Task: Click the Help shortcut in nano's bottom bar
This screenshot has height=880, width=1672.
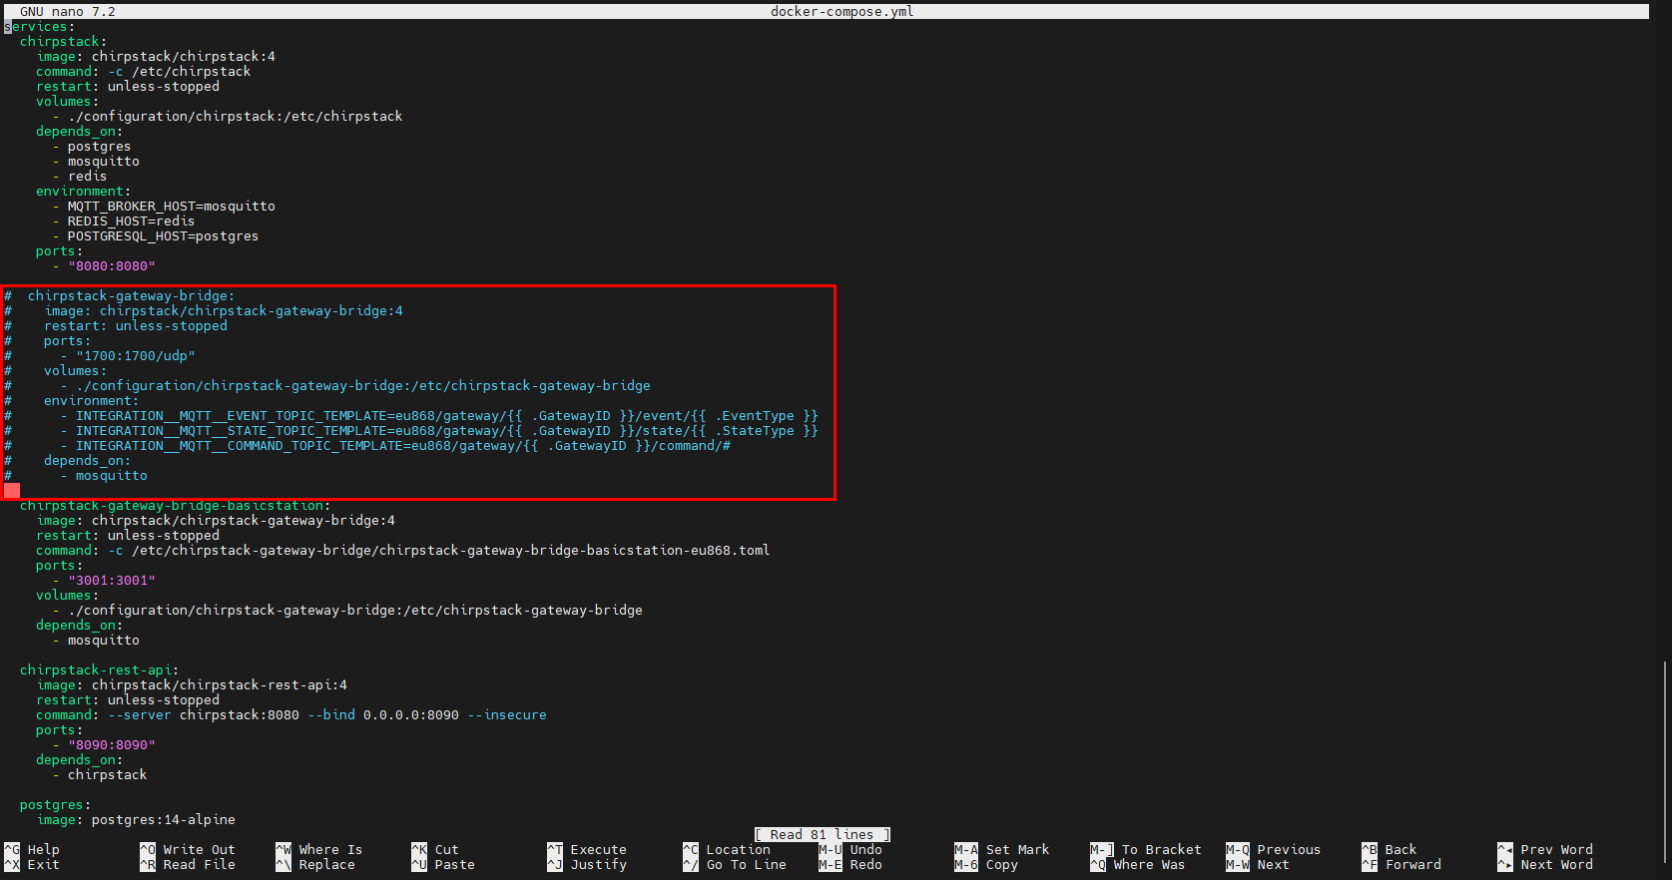Action: 43,850
